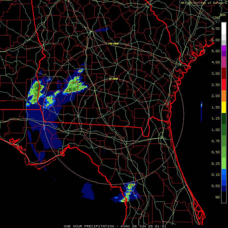Pick the navy swatch below 0.00

tap(224, 189)
